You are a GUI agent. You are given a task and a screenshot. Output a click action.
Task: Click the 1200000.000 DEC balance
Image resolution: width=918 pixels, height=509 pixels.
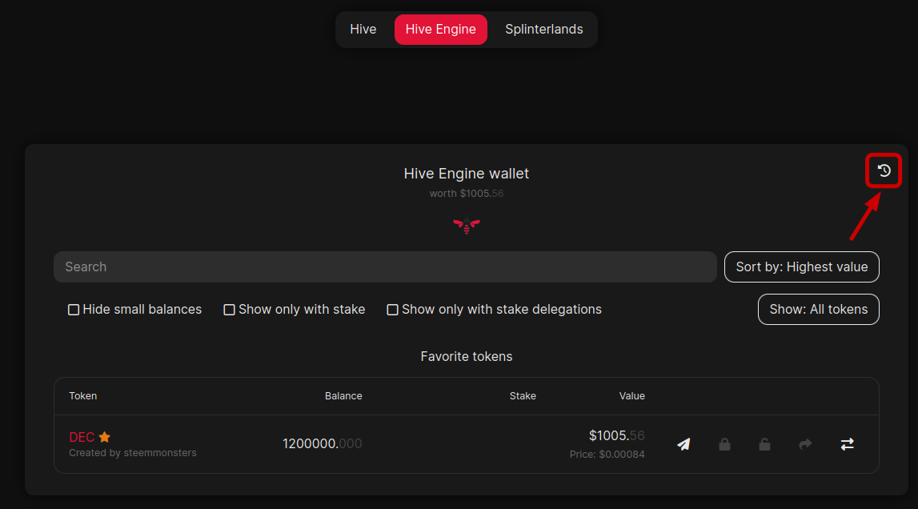click(322, 444)
